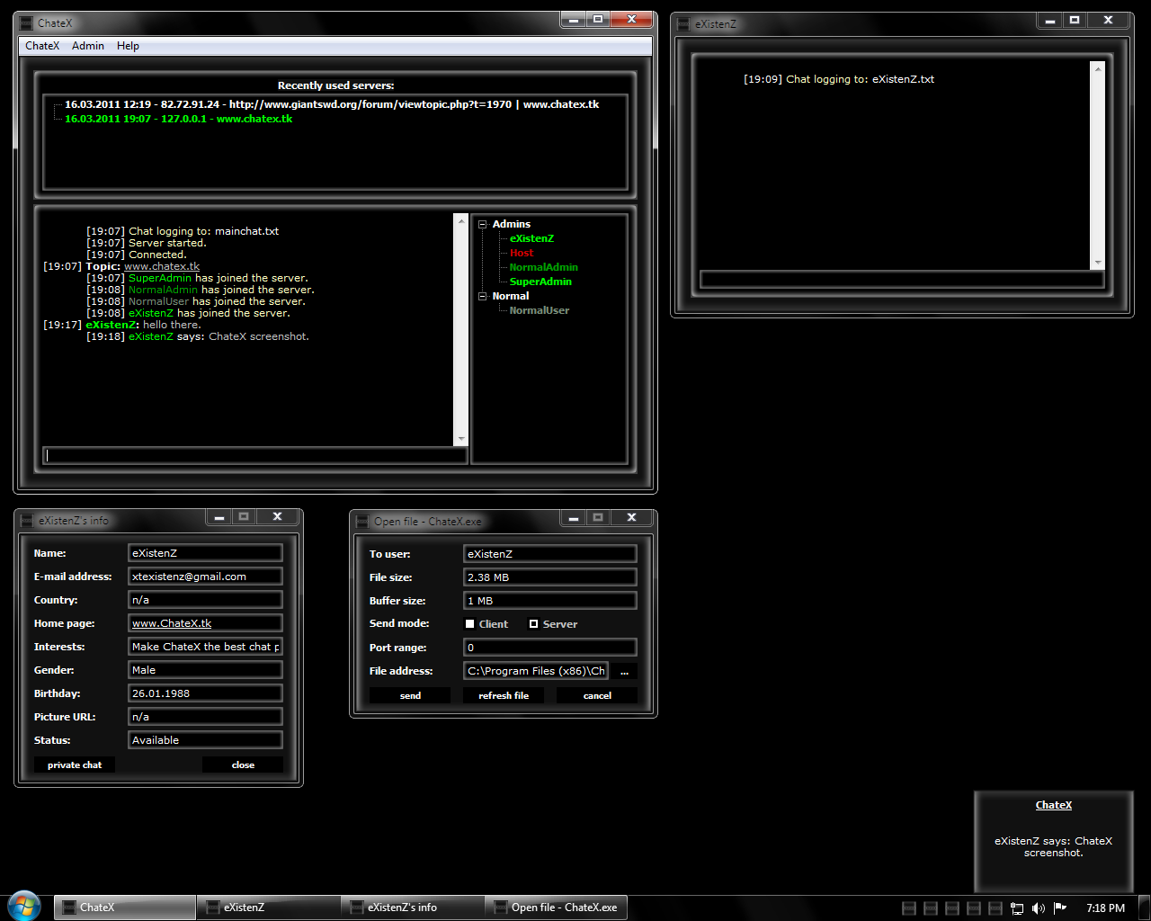Click 'Chat logging to: eXistenZ.txt' line
The width and height of the screenshot is (1151, 921).
(839, 79)
